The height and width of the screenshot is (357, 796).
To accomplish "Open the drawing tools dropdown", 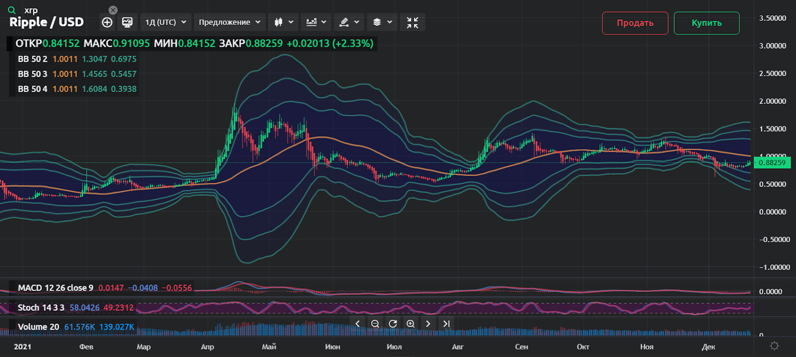I will (x=349, y=22).
